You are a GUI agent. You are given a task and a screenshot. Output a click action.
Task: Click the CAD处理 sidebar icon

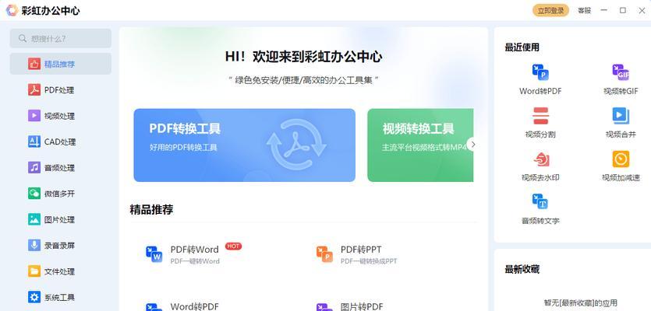pos(34,142)
